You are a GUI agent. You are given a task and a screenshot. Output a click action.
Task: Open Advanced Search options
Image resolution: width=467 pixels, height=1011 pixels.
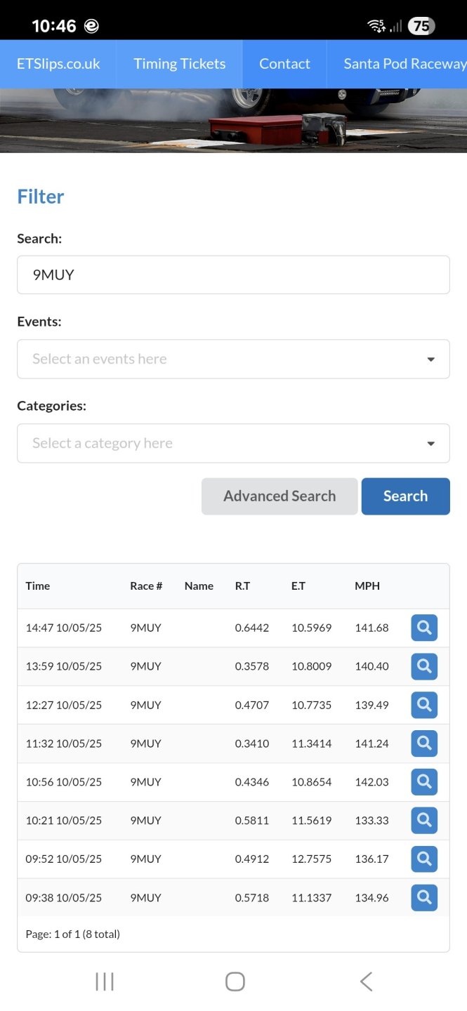(x=279, y=496)
